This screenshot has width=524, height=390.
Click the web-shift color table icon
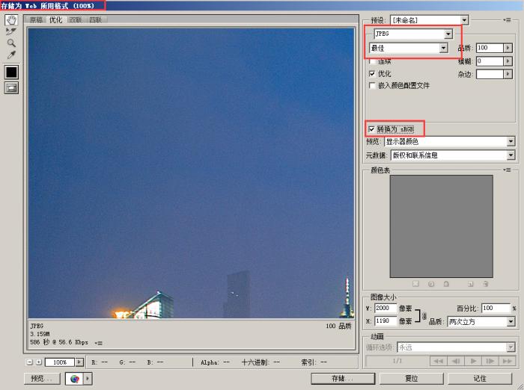click(431, 284)
